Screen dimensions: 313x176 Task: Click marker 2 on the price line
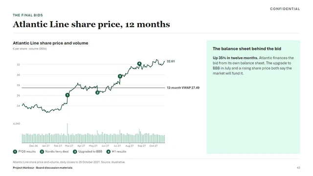(x=97, y=92)
